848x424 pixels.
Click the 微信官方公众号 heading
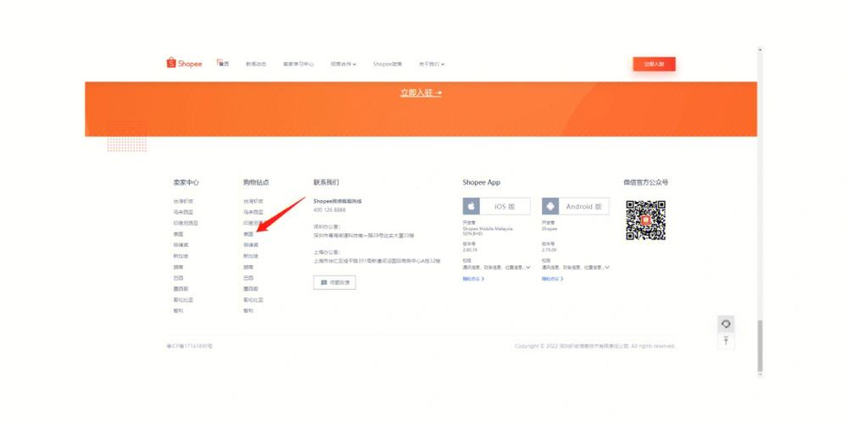point(645,183)
